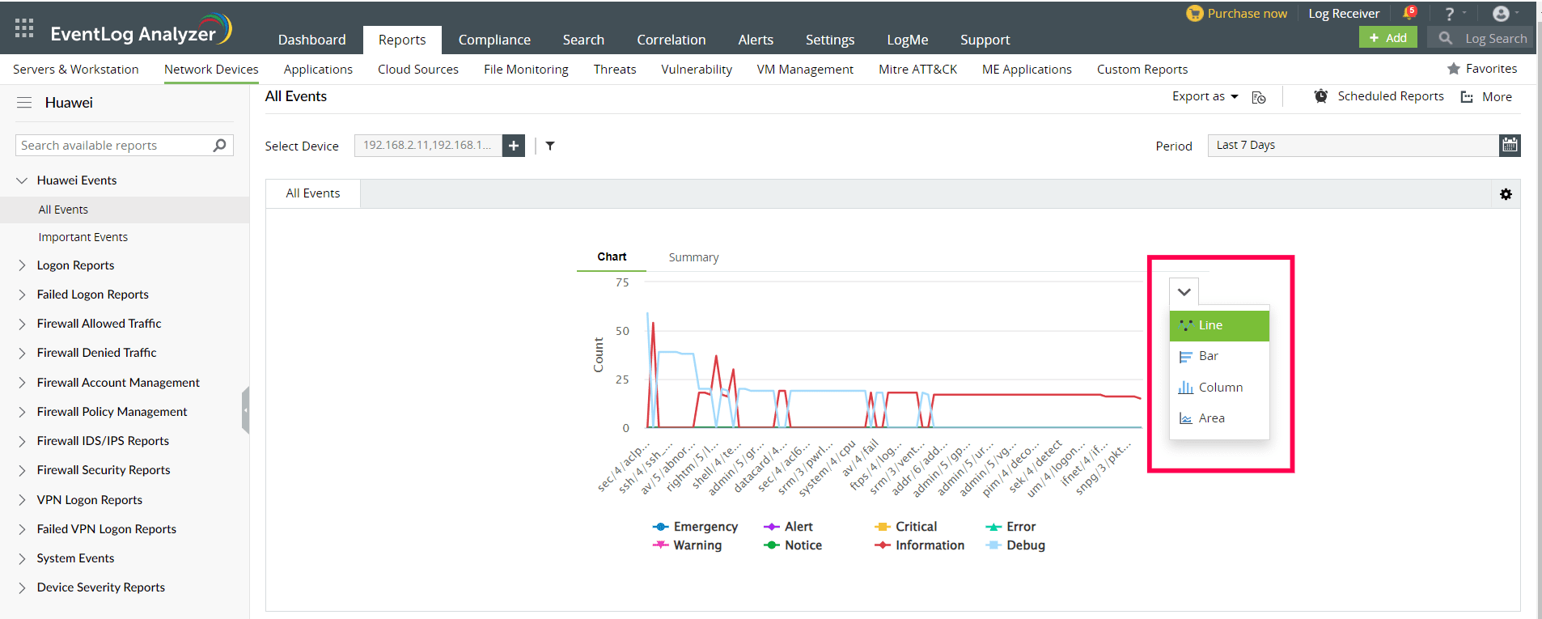Click the user account avatar icon
The width and height of the screenshot is (1542, 619).
[1501, 14]
